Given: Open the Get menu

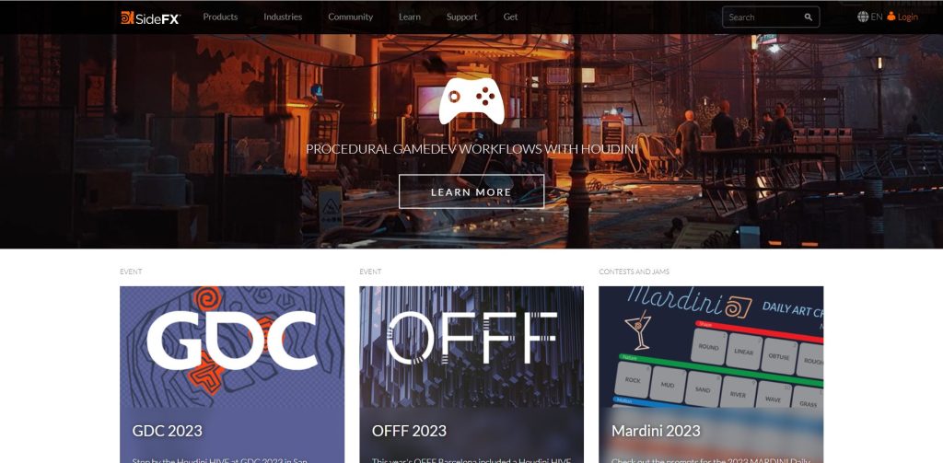Looking at the screenshot, I should coord(510,17).
